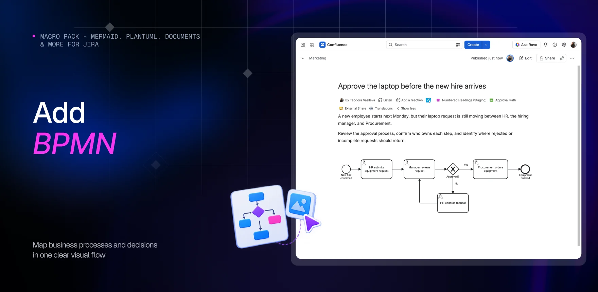Screen dimensions: 598x292
Task: Select the 'Approved?' gateway diamond
Action: pyautogui.click(x=453, y=169)
